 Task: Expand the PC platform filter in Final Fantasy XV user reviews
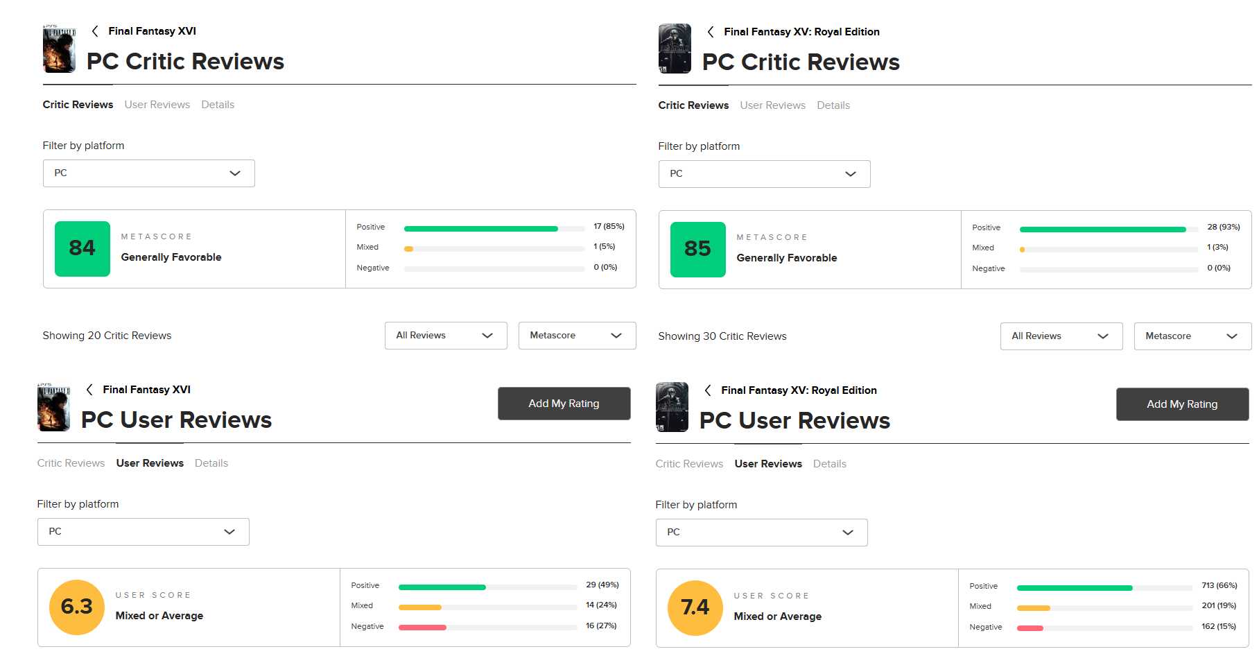[762, 533]
